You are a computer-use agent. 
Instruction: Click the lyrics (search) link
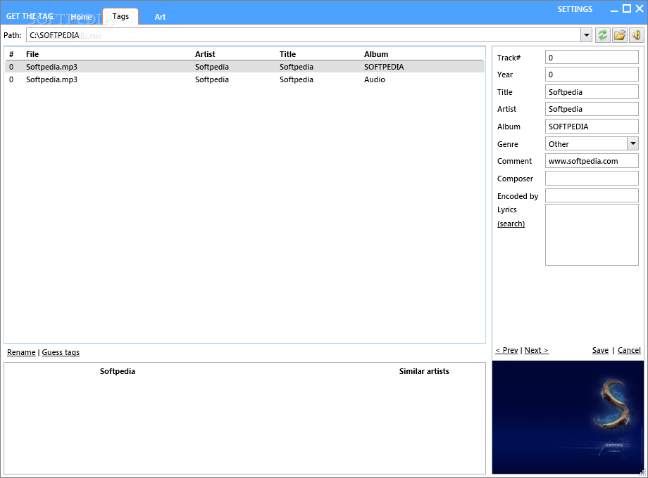[511, 224]
